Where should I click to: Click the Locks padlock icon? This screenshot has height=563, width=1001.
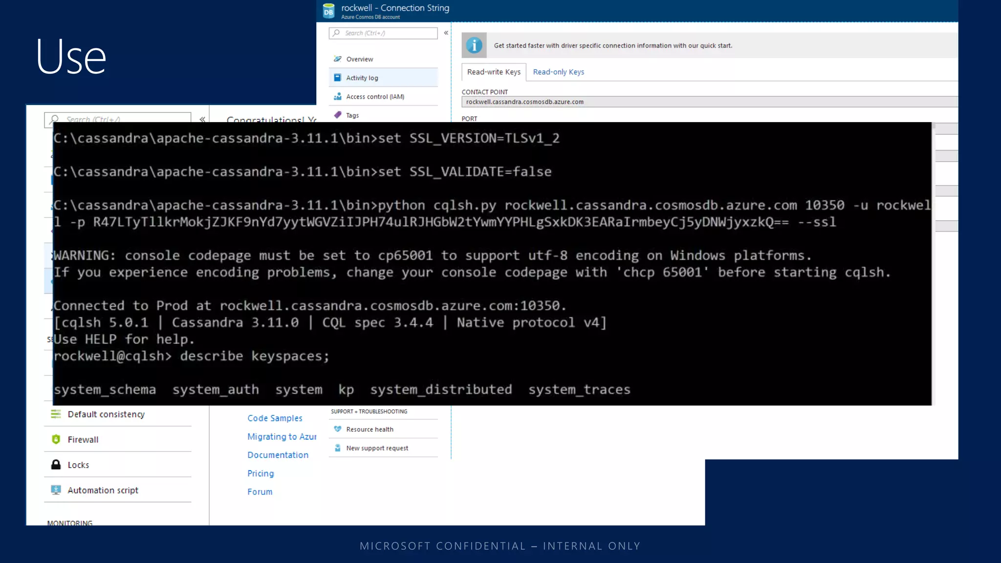[x=56, y=465]
